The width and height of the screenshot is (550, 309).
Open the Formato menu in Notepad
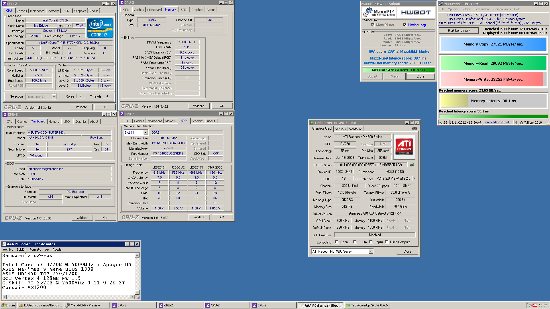coord(35,249)
